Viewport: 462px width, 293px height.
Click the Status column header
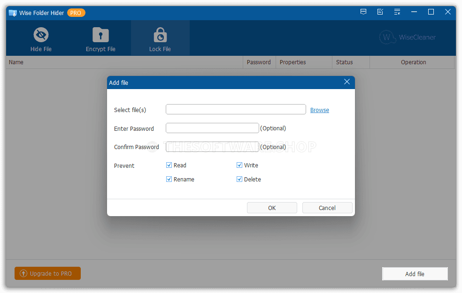click(351, 62)
